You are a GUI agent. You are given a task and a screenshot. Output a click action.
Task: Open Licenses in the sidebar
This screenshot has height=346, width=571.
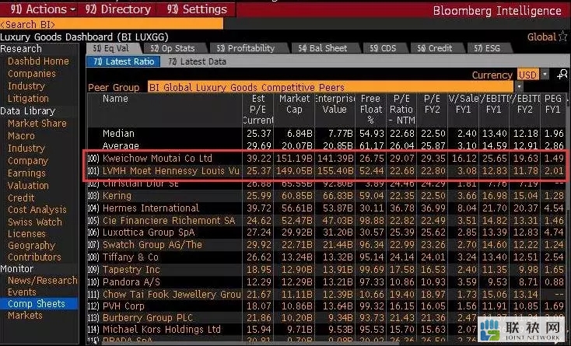pos(26,233)
